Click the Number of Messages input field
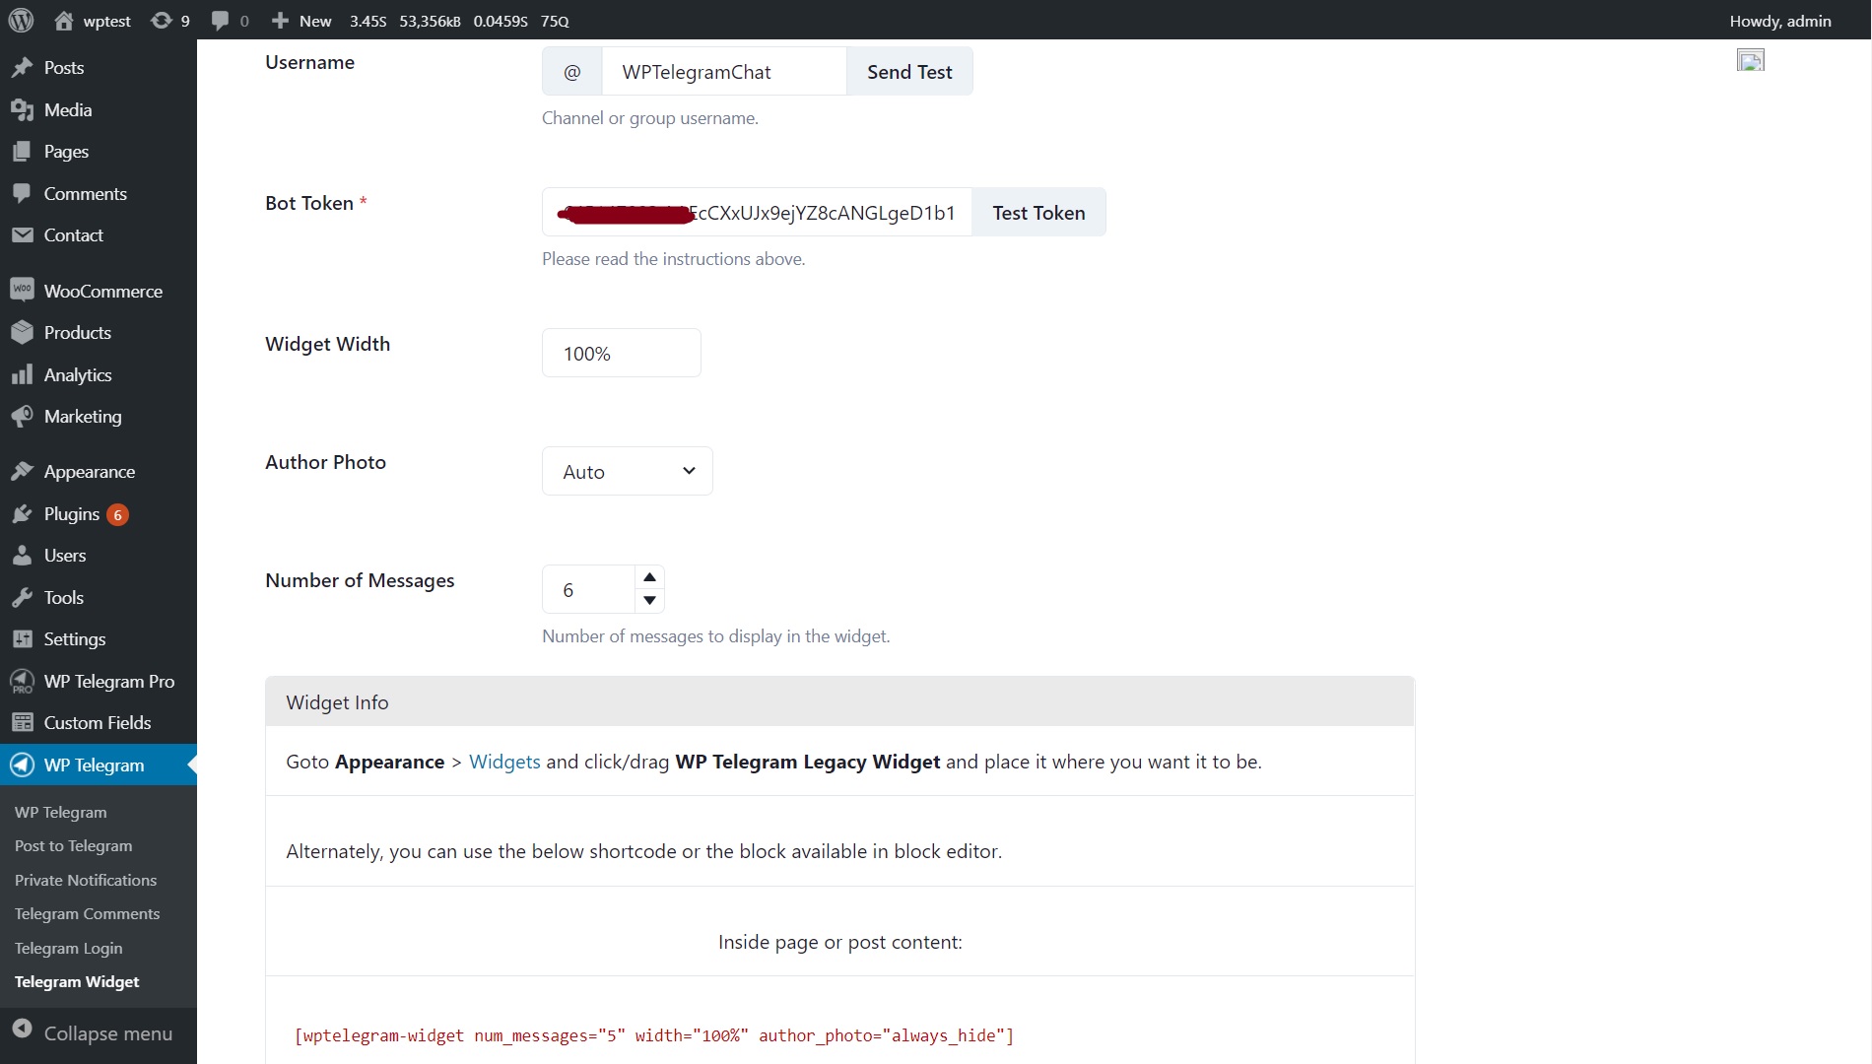Screen dimensions: 1872x1064 tap(589, 589)
